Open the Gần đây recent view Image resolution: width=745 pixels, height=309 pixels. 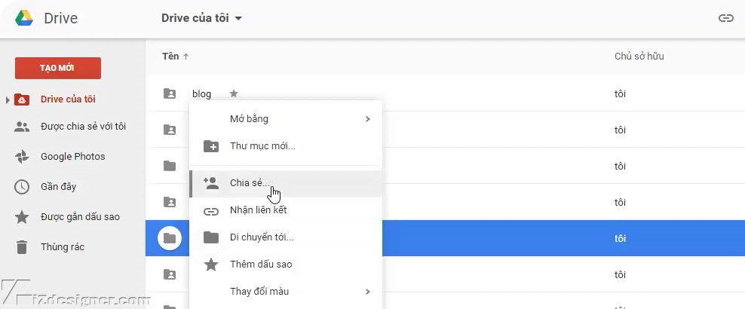coord(58,186)
